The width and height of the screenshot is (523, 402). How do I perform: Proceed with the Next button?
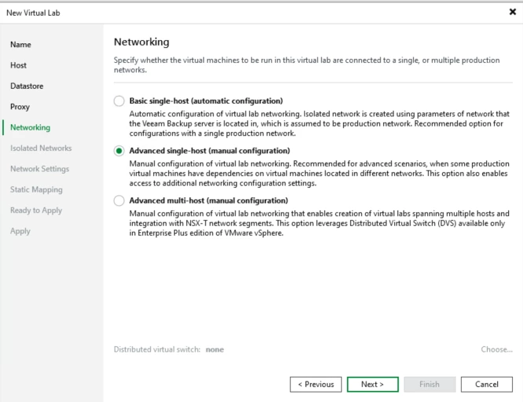point(373,384)
